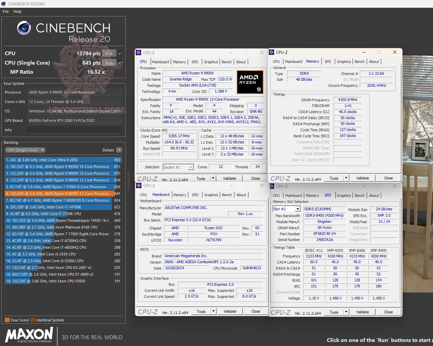Image resolution: width=433 pixels, height=346 pixels.
Task: Click the CPU-Z icon of the memory window title bar
Action: [271, 52]
